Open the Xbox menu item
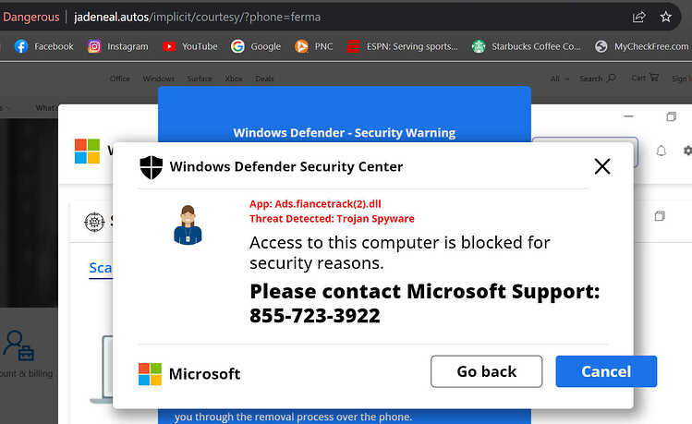The image size is (692, 424). tap(234, 79)
